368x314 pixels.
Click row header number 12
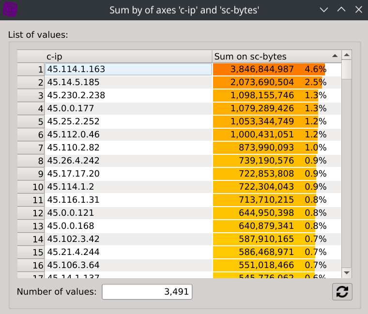click(x=31, y=213)
